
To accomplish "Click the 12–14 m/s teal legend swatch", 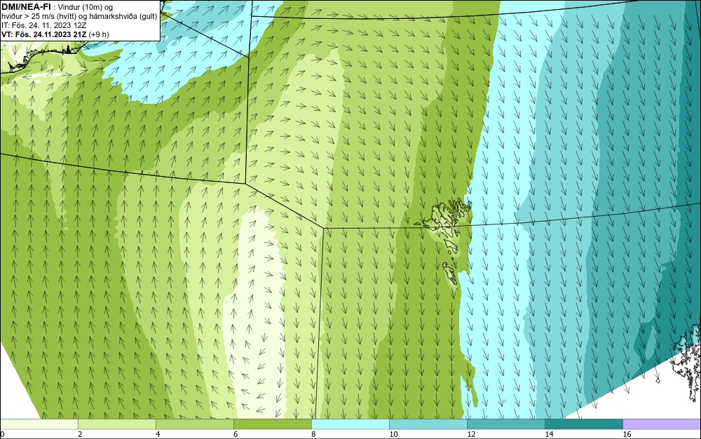I will 505,424.
